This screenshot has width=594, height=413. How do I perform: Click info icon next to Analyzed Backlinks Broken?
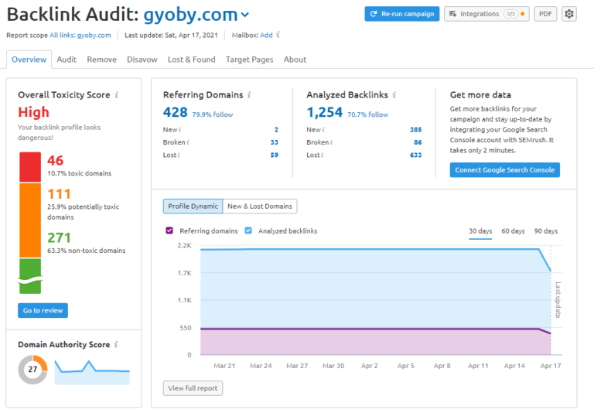332,142
